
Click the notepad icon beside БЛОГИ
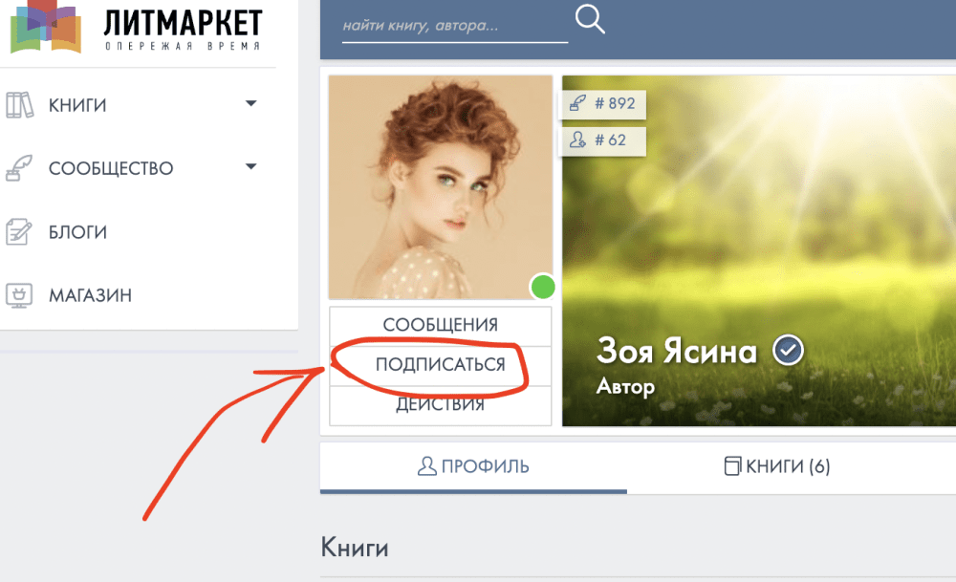pos(19,231)
